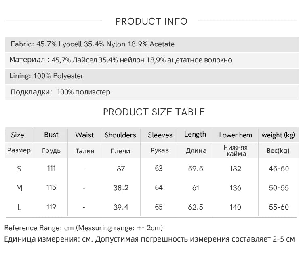The image size is (303, 254).
Task: Select the length value 59.5
Action: point(196,169)
